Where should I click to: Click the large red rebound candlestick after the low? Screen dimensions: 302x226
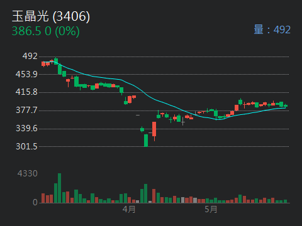154,129
